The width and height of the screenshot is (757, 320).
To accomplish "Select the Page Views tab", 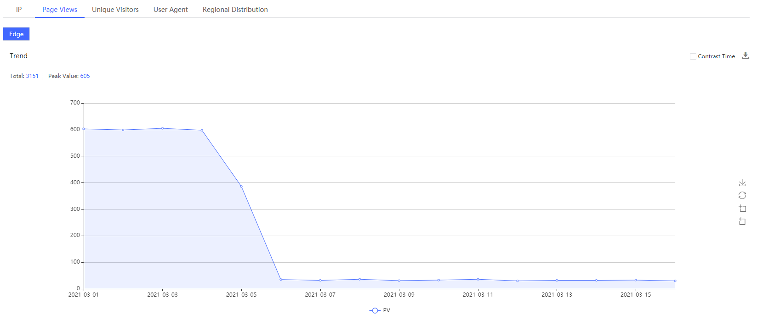I will (60, 10).
